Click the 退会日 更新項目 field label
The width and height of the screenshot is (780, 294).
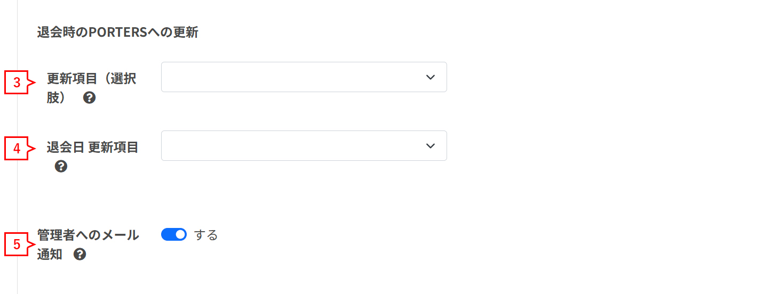tap(92, 148)
